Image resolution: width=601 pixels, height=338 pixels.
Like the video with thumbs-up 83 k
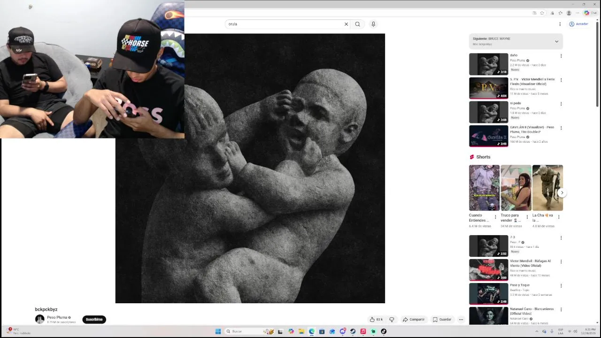point(377,319)
